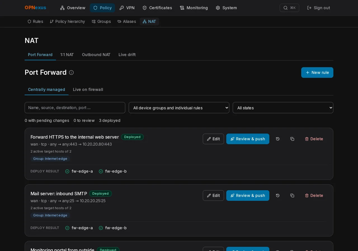Open the Monitoring section

tap(194, 8)
